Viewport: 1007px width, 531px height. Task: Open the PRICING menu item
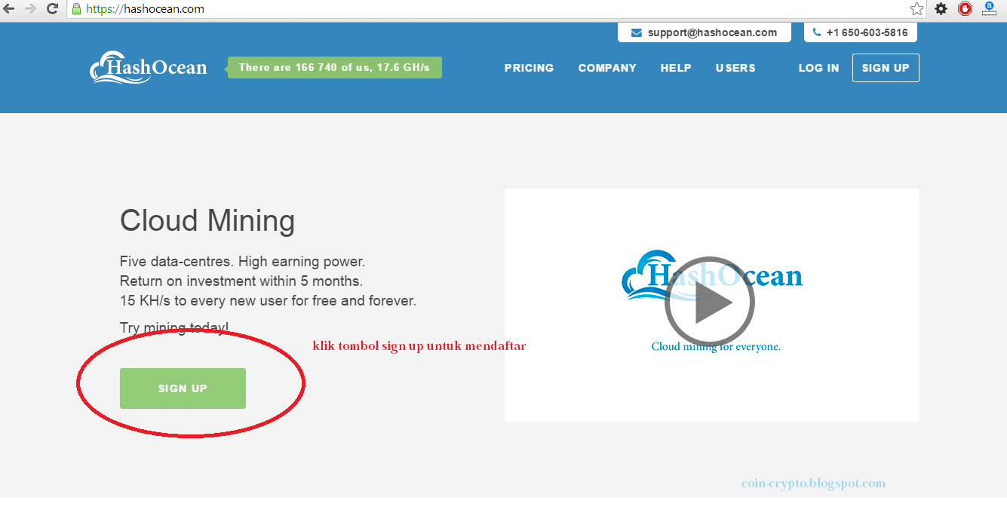tap(529, 68)
